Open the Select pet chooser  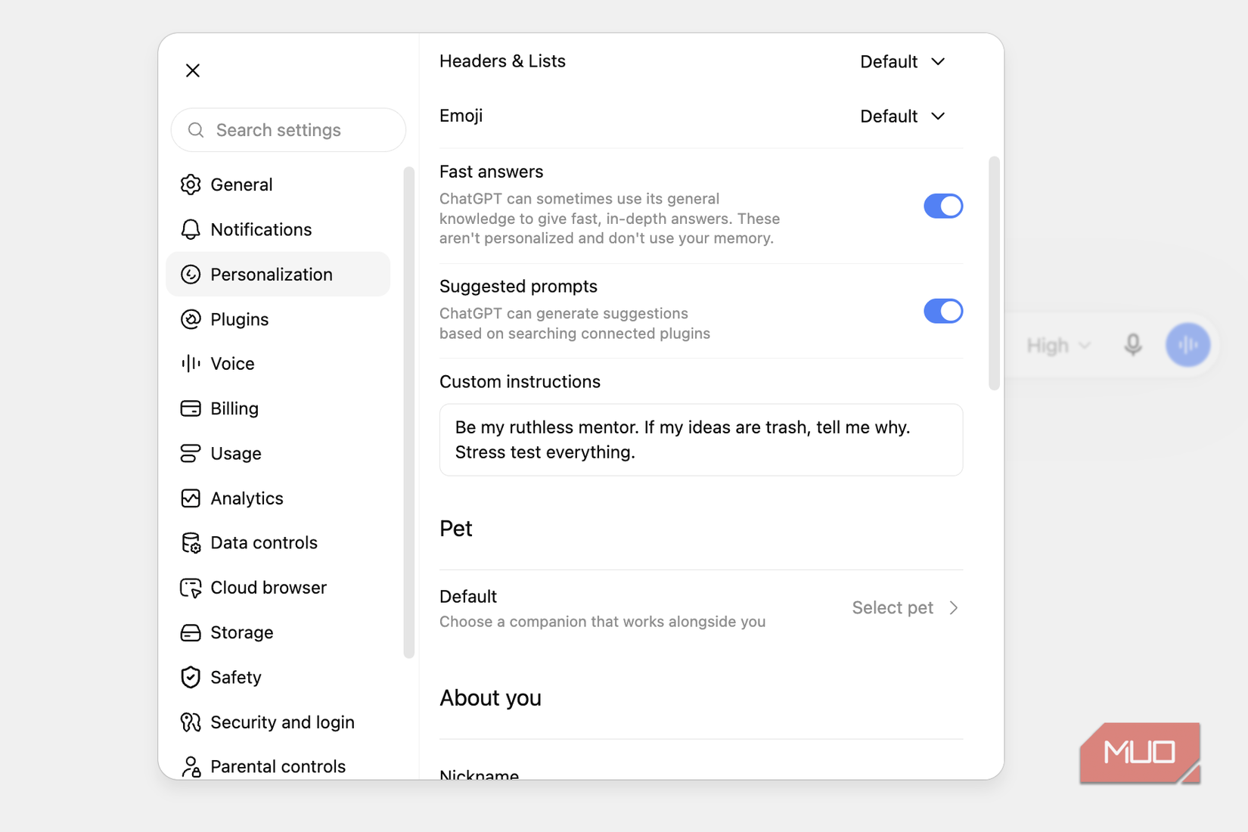(x=906, y=607)
